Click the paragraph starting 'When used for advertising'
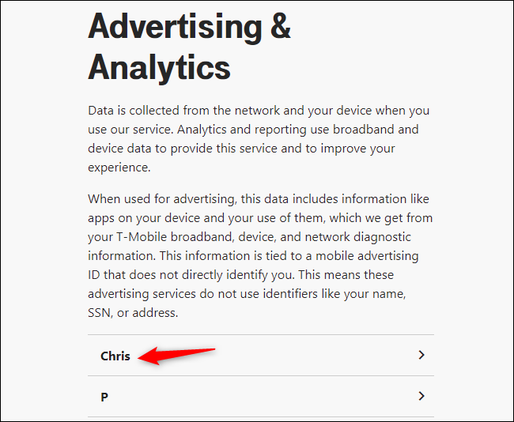This screenshot has height=422, width=514. [x=260, y=255]
